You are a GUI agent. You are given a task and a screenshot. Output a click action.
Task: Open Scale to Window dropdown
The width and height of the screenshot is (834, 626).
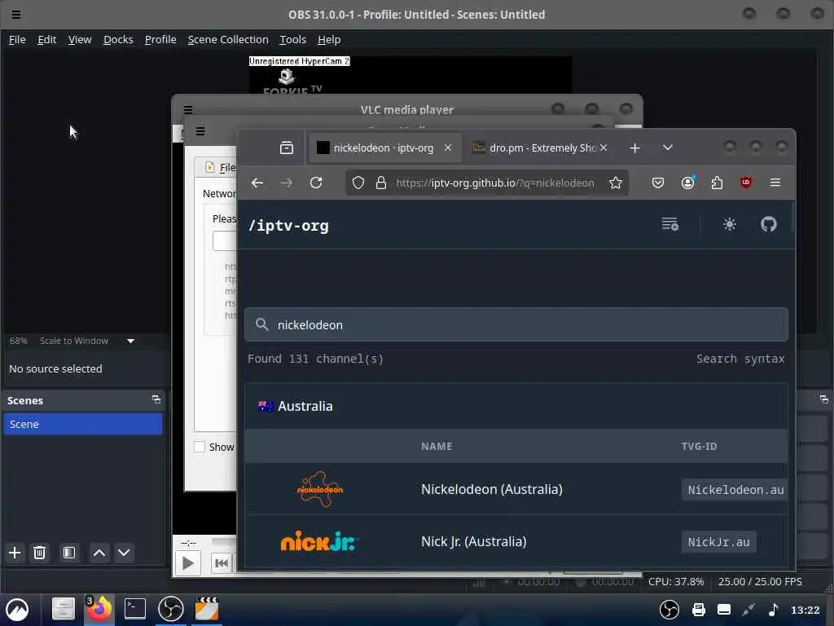(x=130, y=341)
